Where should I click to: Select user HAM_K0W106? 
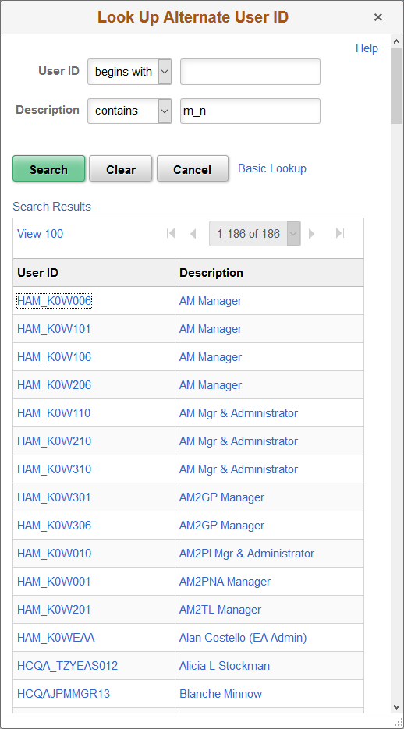[x=55, y=357]
